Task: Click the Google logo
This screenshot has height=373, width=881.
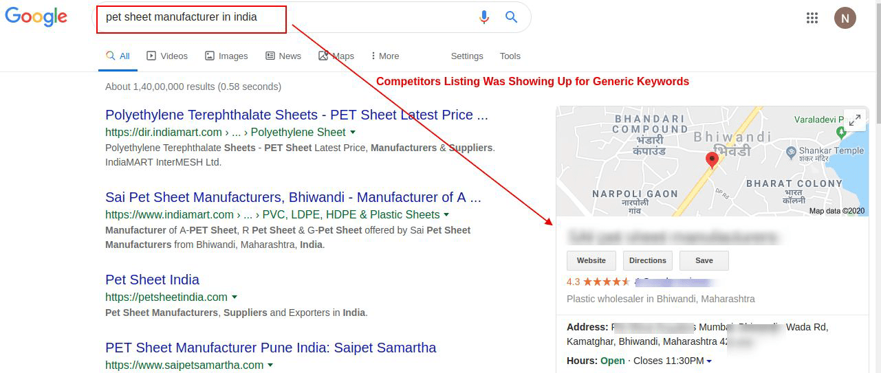Action: 36,18
